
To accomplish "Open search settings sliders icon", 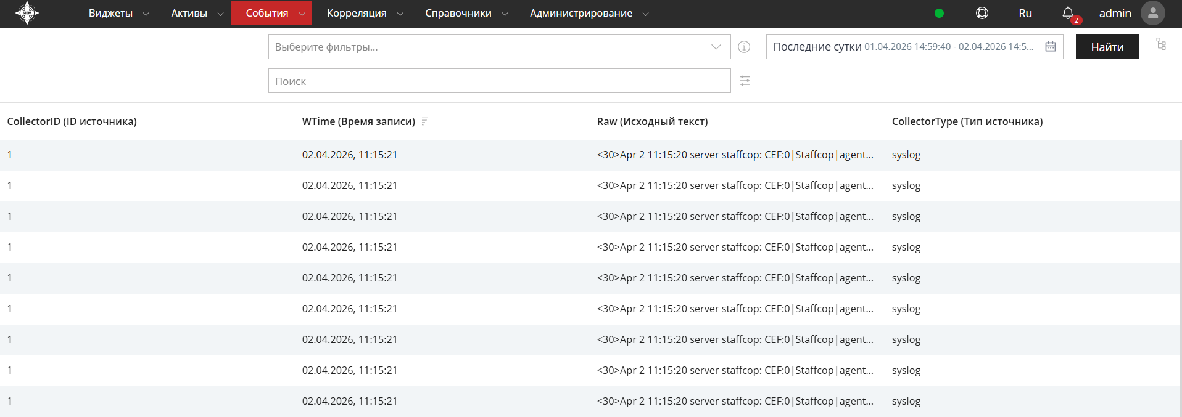I will click(x=745, y=81).
